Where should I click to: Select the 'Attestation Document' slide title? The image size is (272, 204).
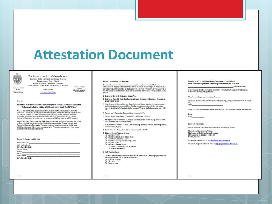click(104, 55)
